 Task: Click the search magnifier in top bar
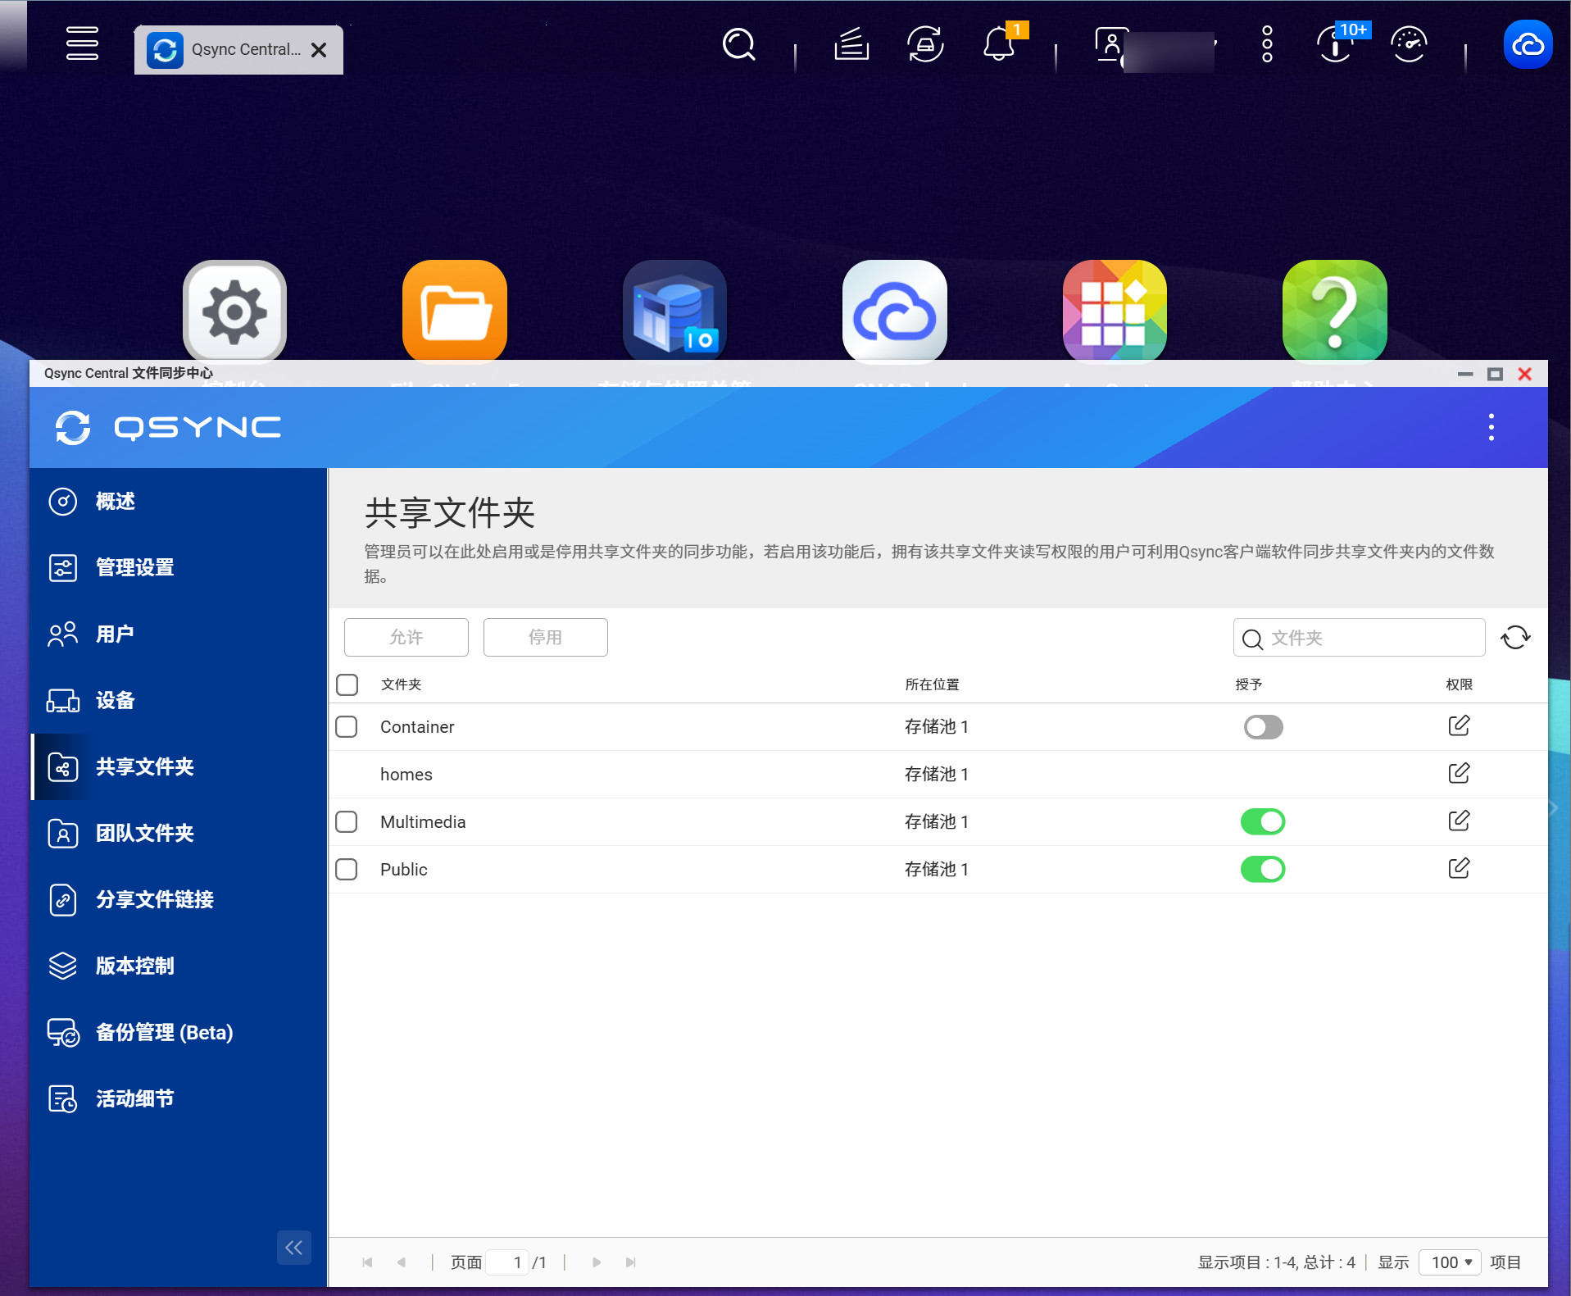click(738, 44)
